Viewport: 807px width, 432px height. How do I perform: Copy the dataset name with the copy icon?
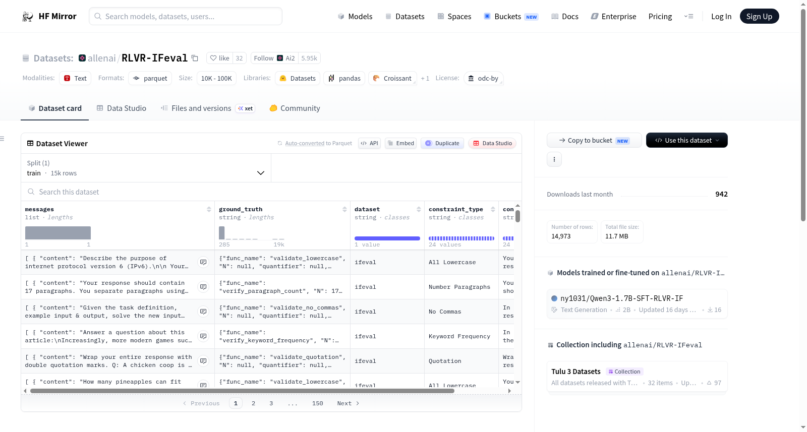pyautogui.click(x=195, y=58)
